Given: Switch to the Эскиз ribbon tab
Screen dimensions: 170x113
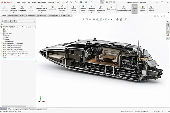Looking at the screenshot, I should pyautogui.click(x=22, y=15).
